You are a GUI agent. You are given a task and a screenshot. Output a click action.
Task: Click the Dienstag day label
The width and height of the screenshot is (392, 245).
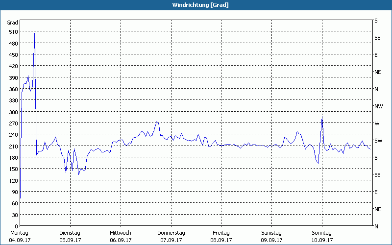point(70,233)
